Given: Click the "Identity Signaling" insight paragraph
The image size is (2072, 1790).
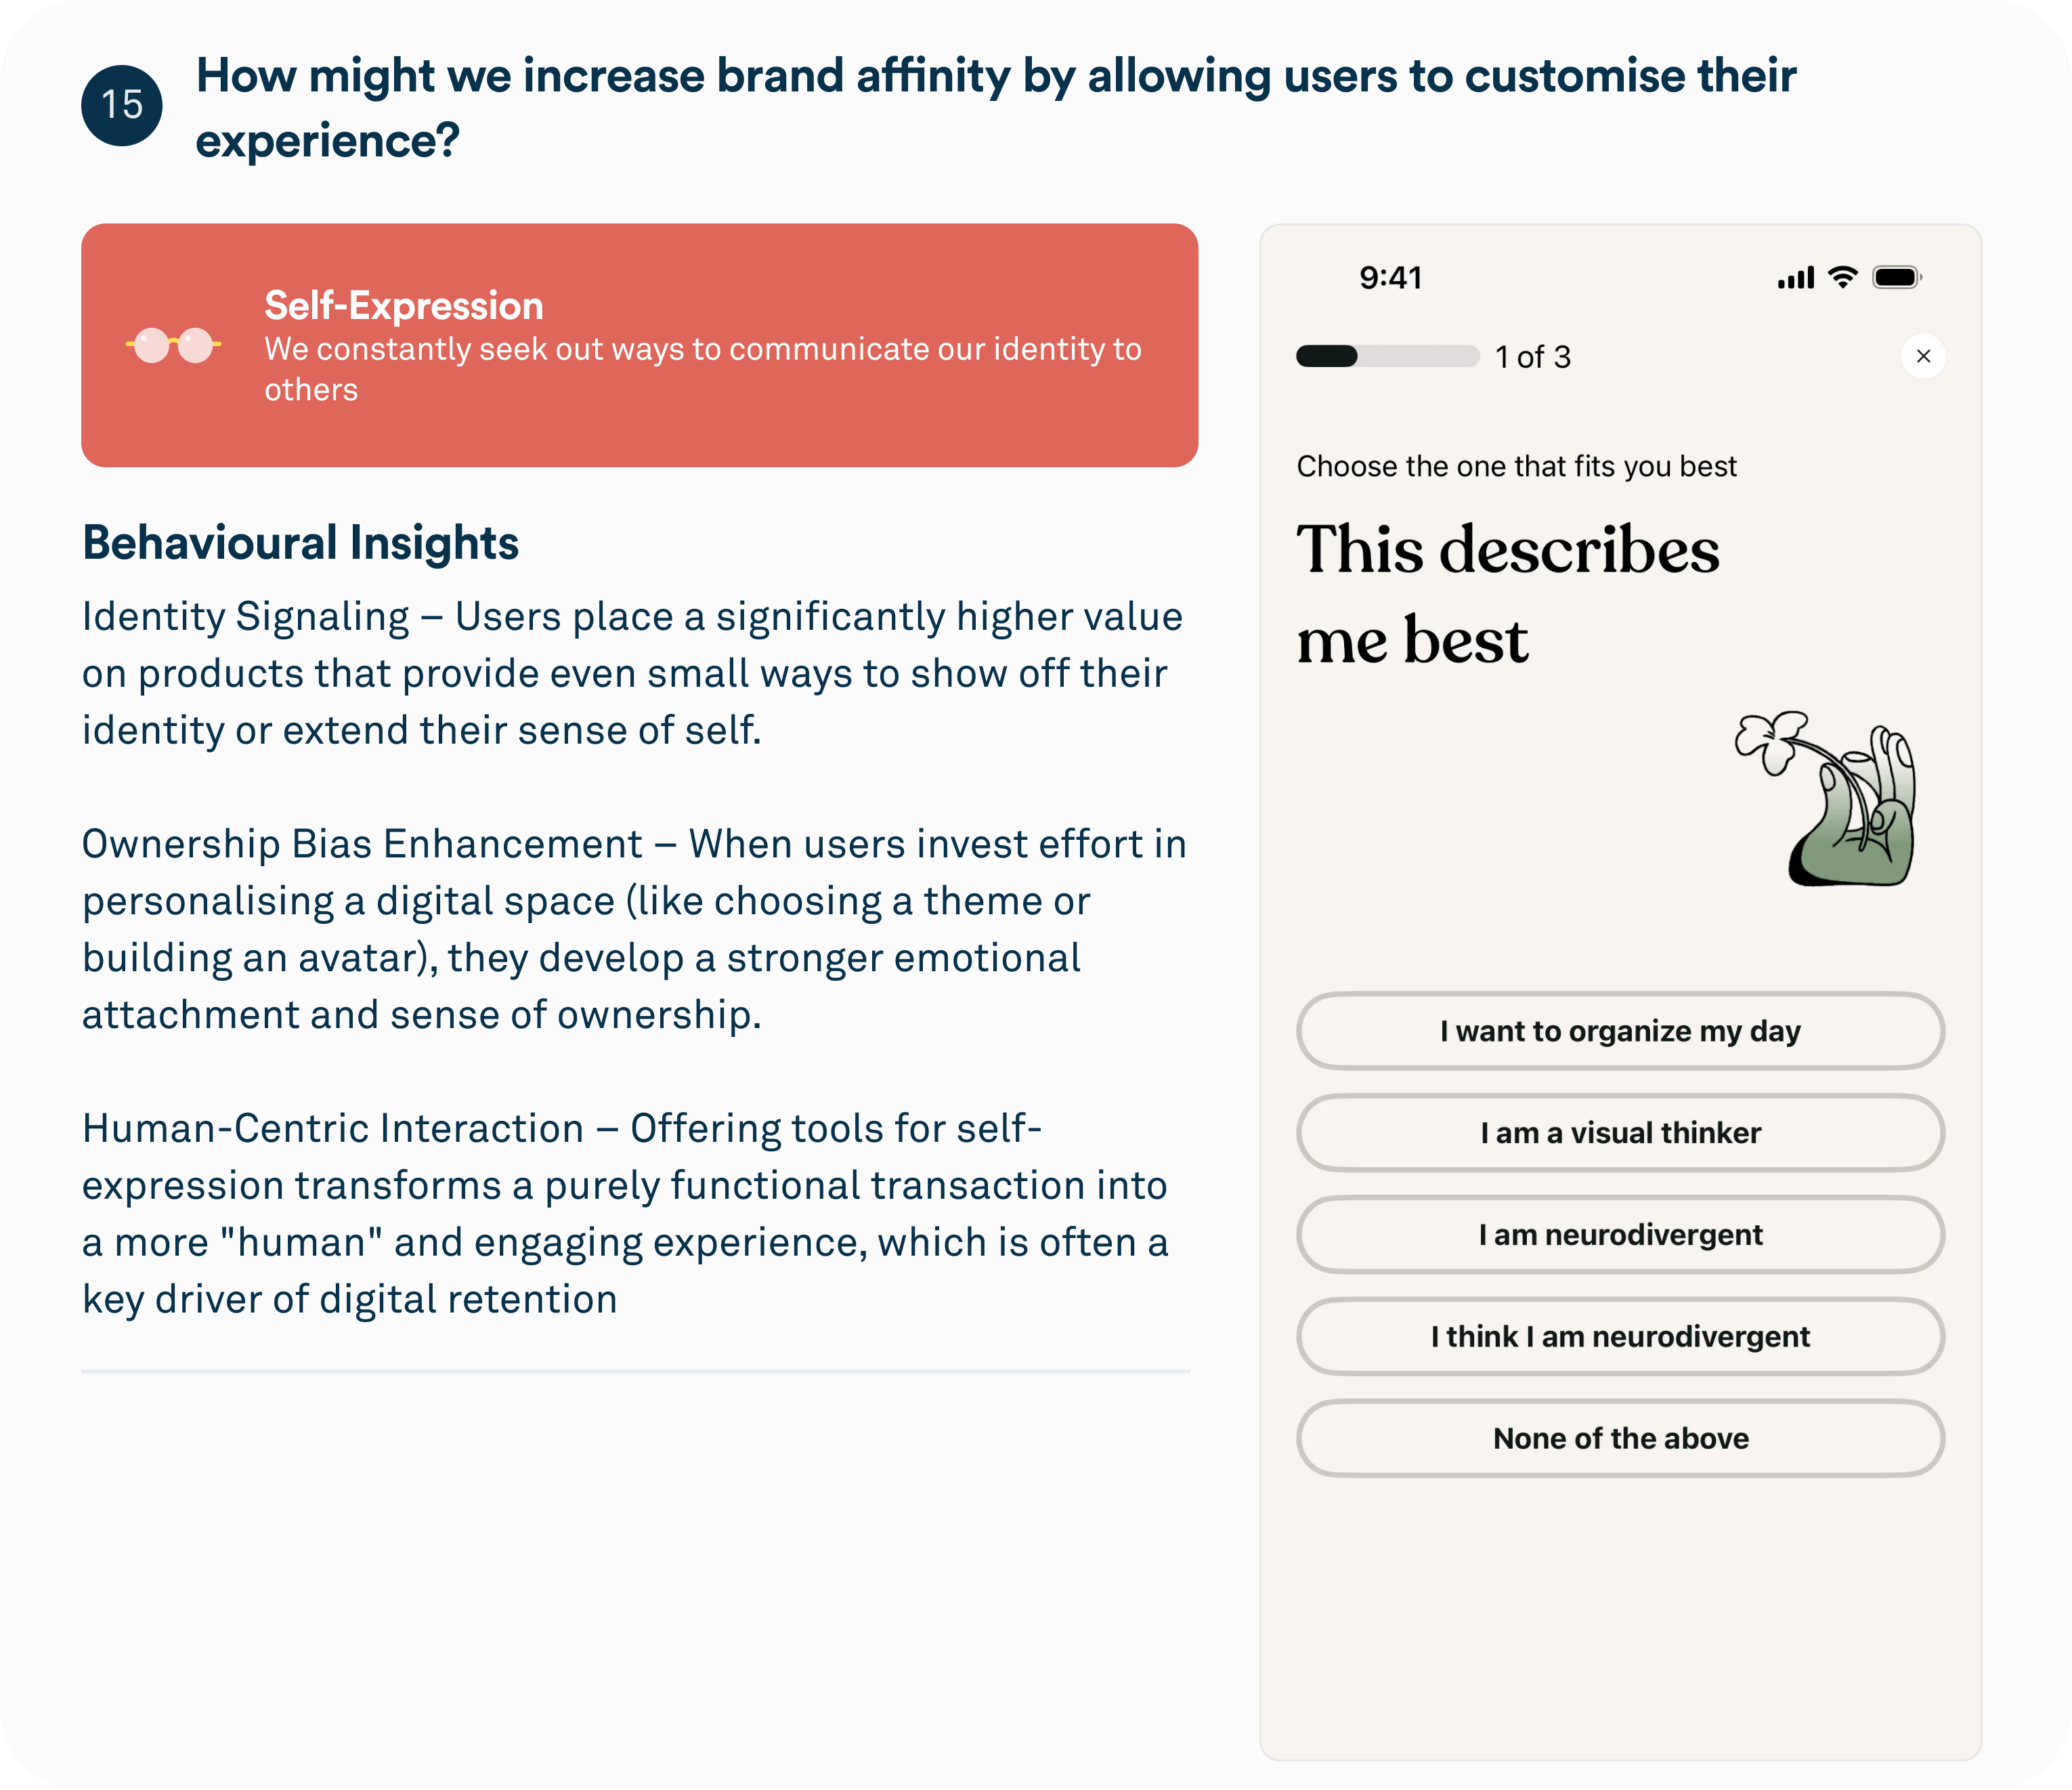Looking at the screenshot, I should [632, 673].
